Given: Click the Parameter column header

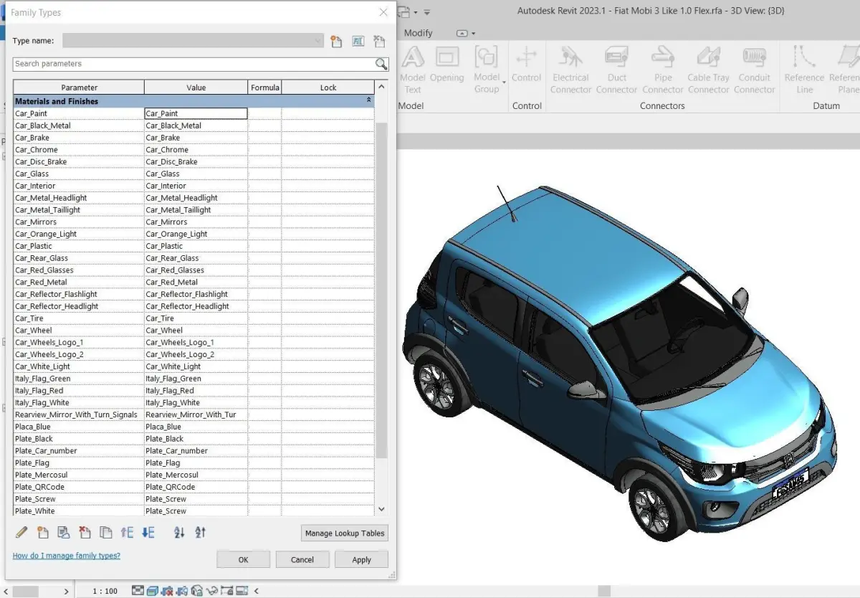Looking at the screenshot, I should point(79,87).
